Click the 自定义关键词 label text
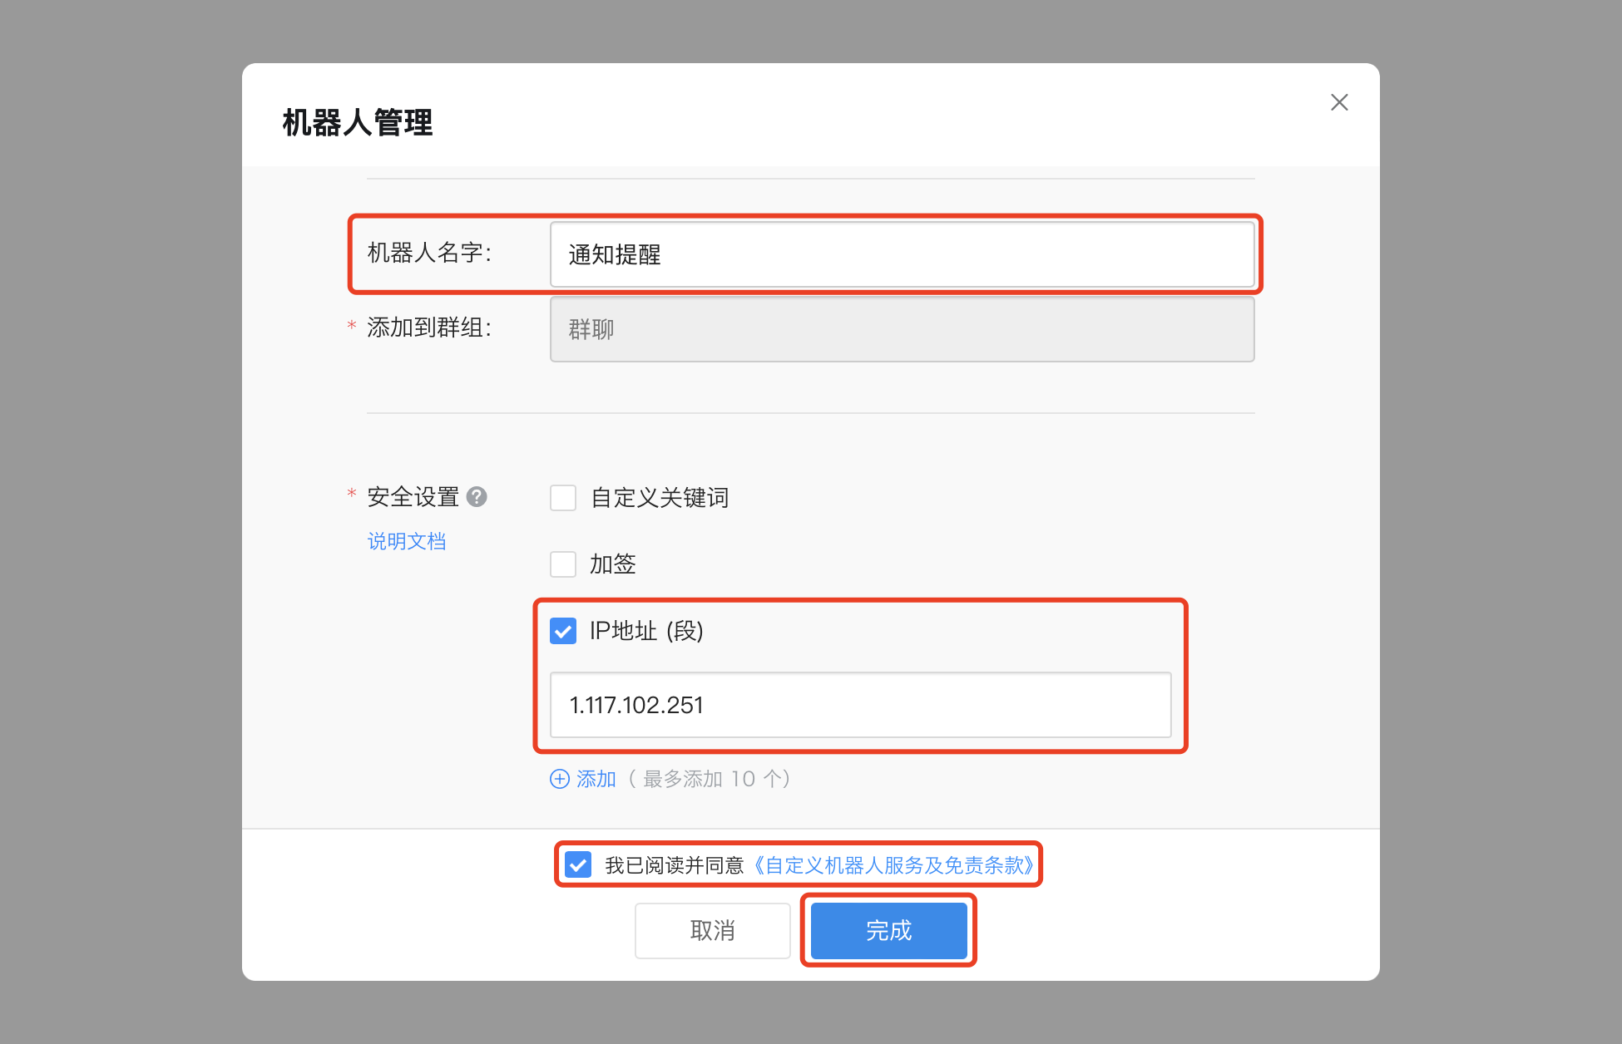The image size is (1622, 1044). (660, 498)
